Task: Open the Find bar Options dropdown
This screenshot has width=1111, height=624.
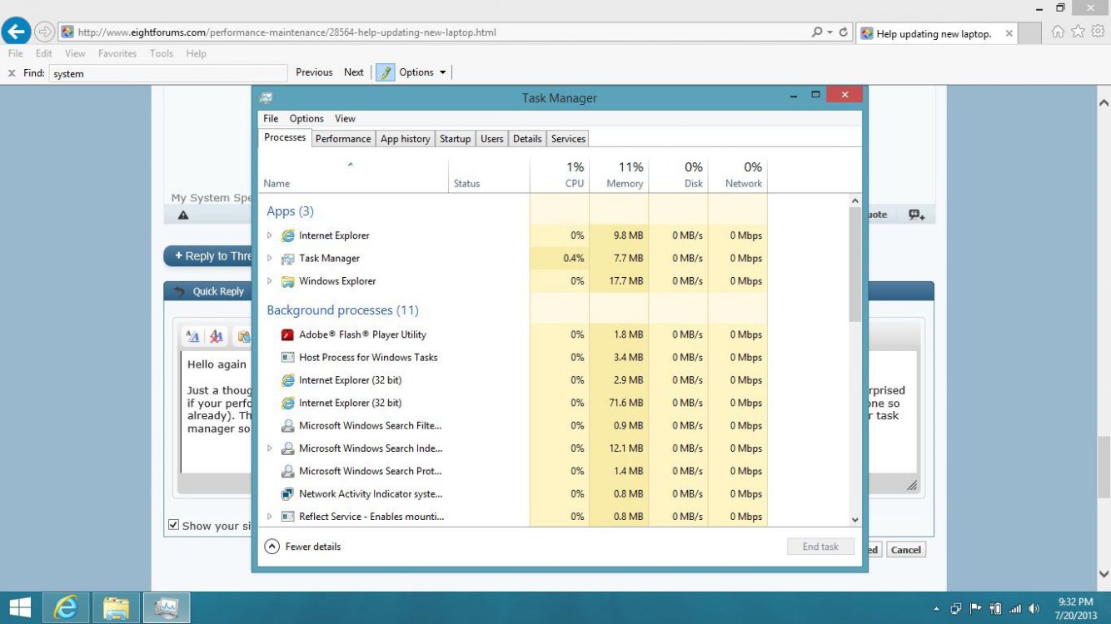Action: tap(422, 72)
